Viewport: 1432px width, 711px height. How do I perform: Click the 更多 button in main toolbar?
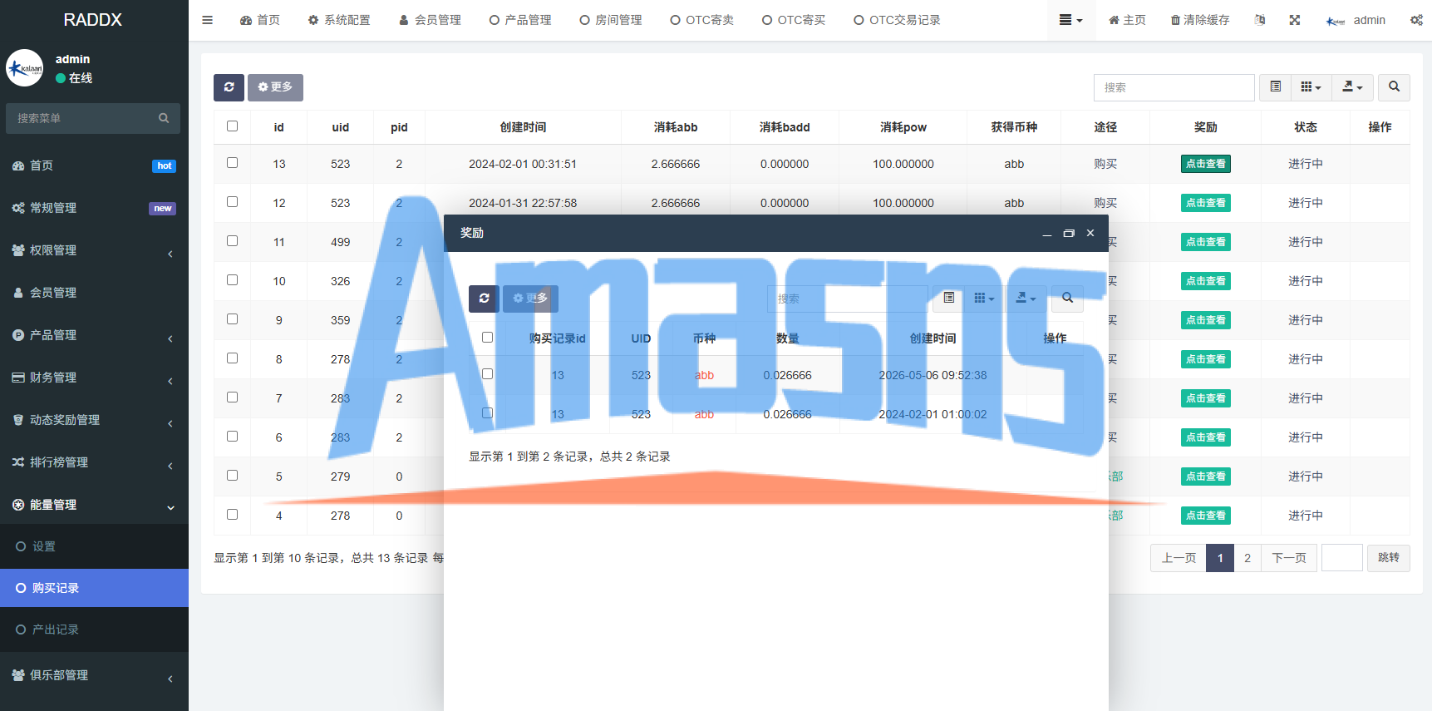275,87
